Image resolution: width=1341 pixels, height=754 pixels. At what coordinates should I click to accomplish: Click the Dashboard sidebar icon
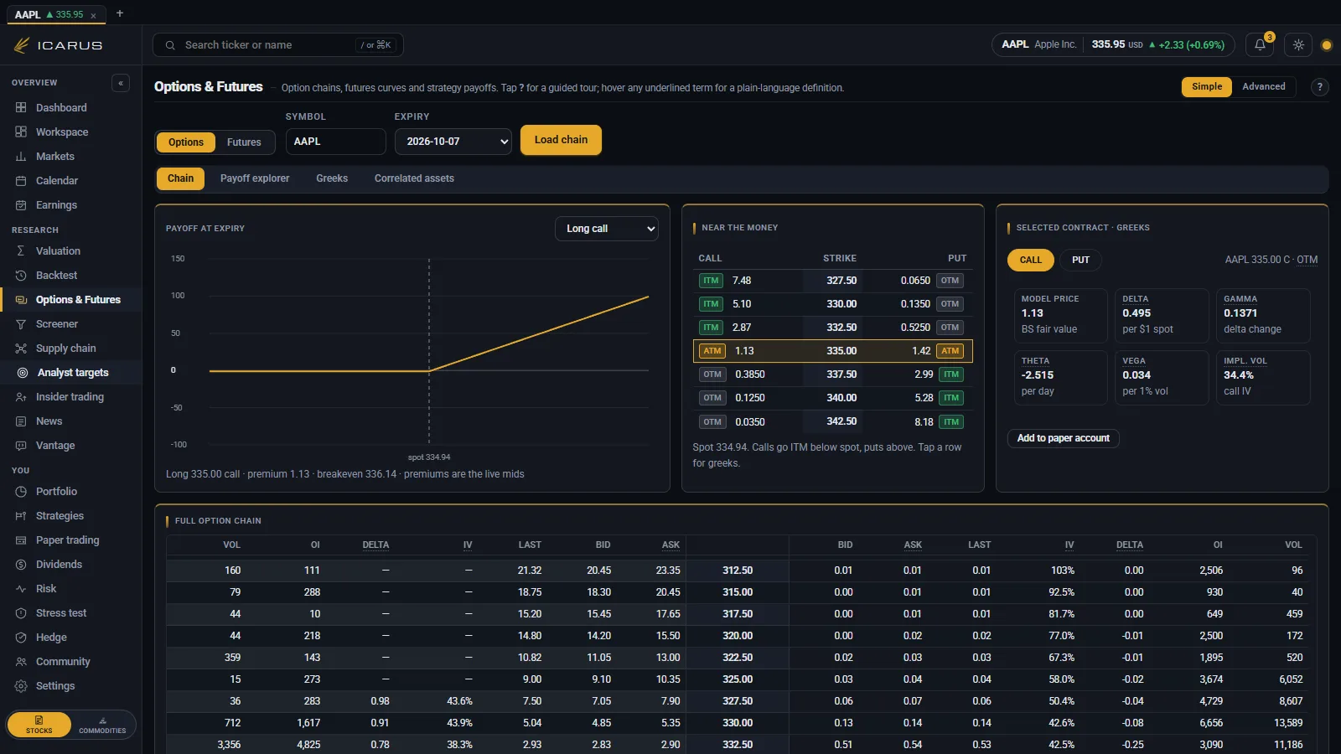[x=21, y=108]
